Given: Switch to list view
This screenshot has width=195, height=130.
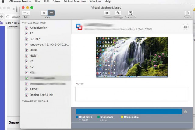Looking at the screenshot, I should 51,13.
